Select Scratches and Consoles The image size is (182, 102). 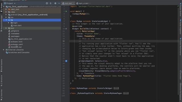19,52
